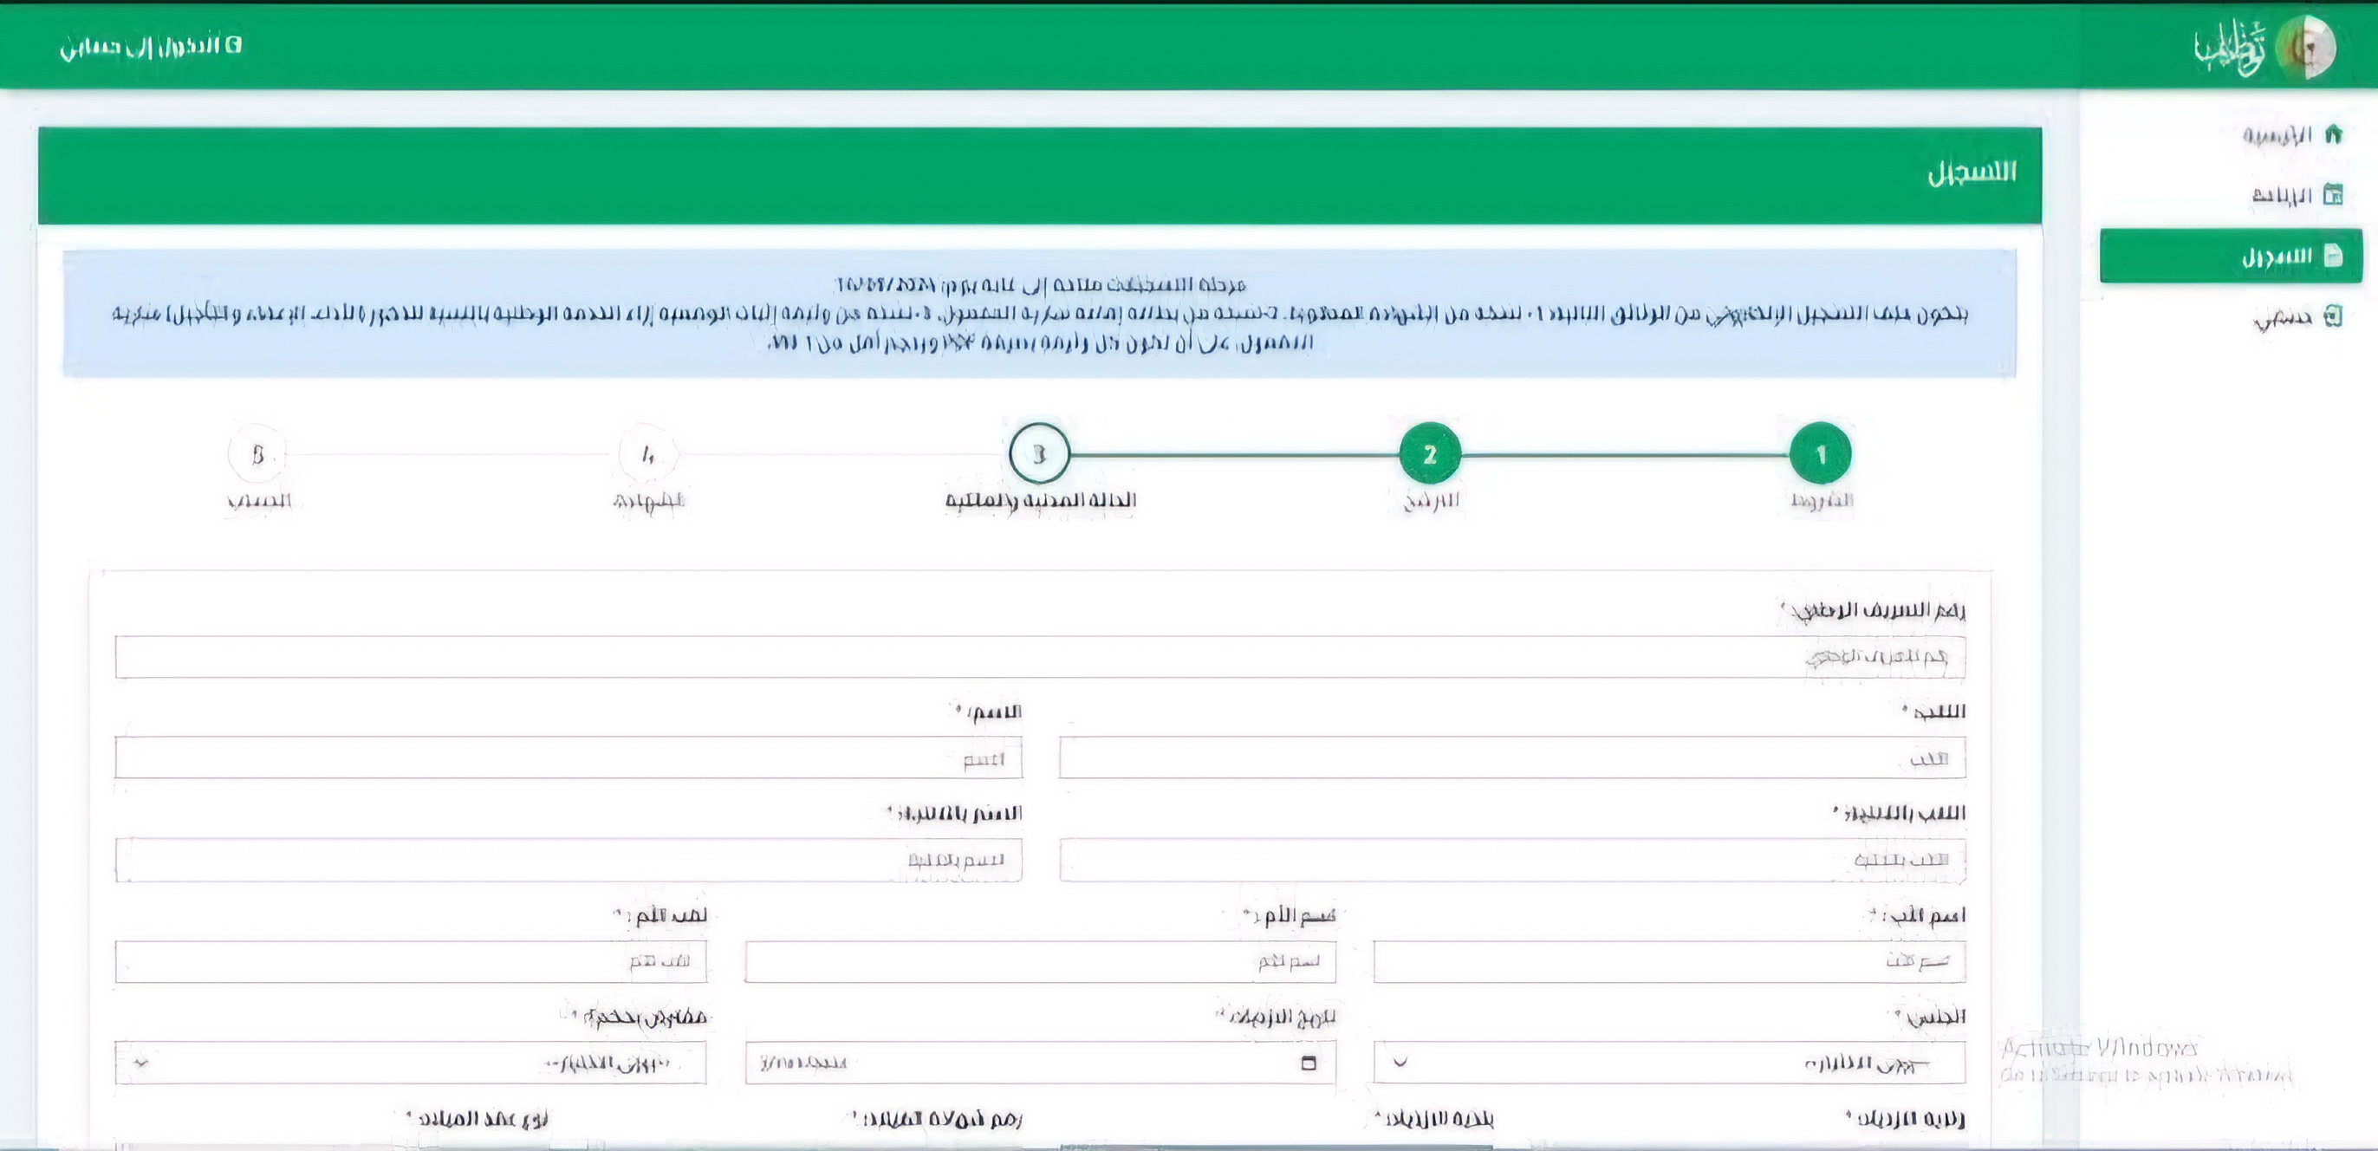The width and height of the screenshot is (2378, 1151).
Task: Click the document icon on the green sidebar item
Action: coord(2333,256)
